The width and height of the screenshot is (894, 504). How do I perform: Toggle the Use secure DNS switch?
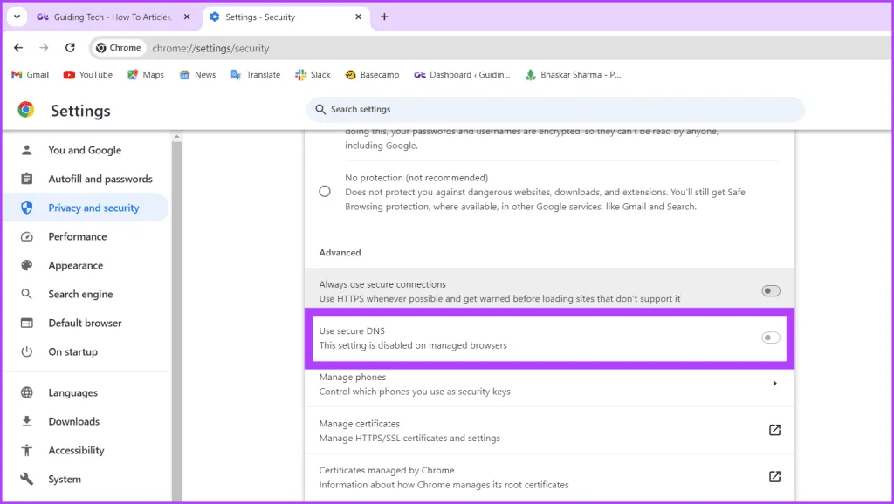tap(770, 337)
